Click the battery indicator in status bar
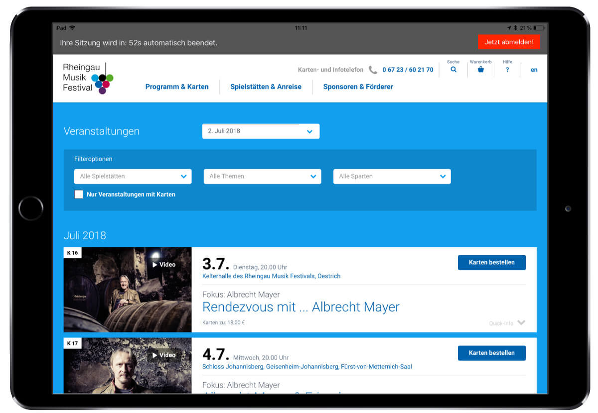The height and width of the screenshot is (413, 598). [538, 28]
